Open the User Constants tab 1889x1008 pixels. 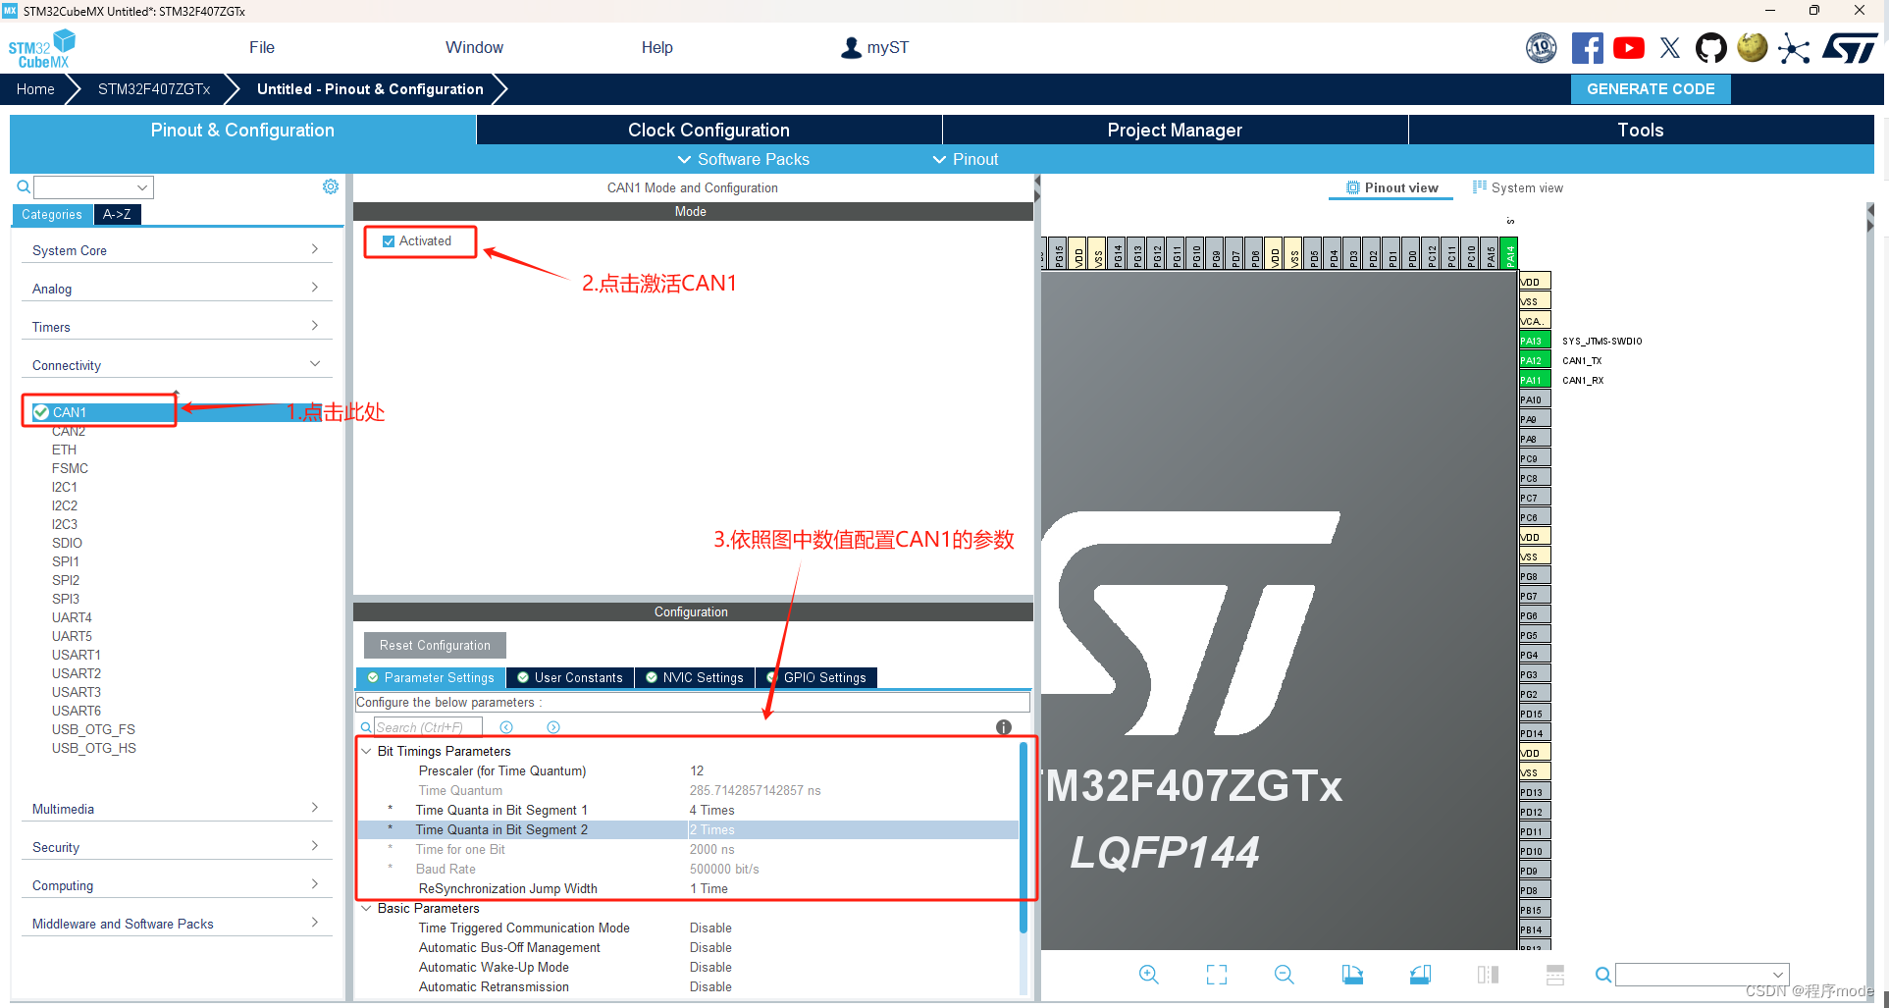pos(570,677)
